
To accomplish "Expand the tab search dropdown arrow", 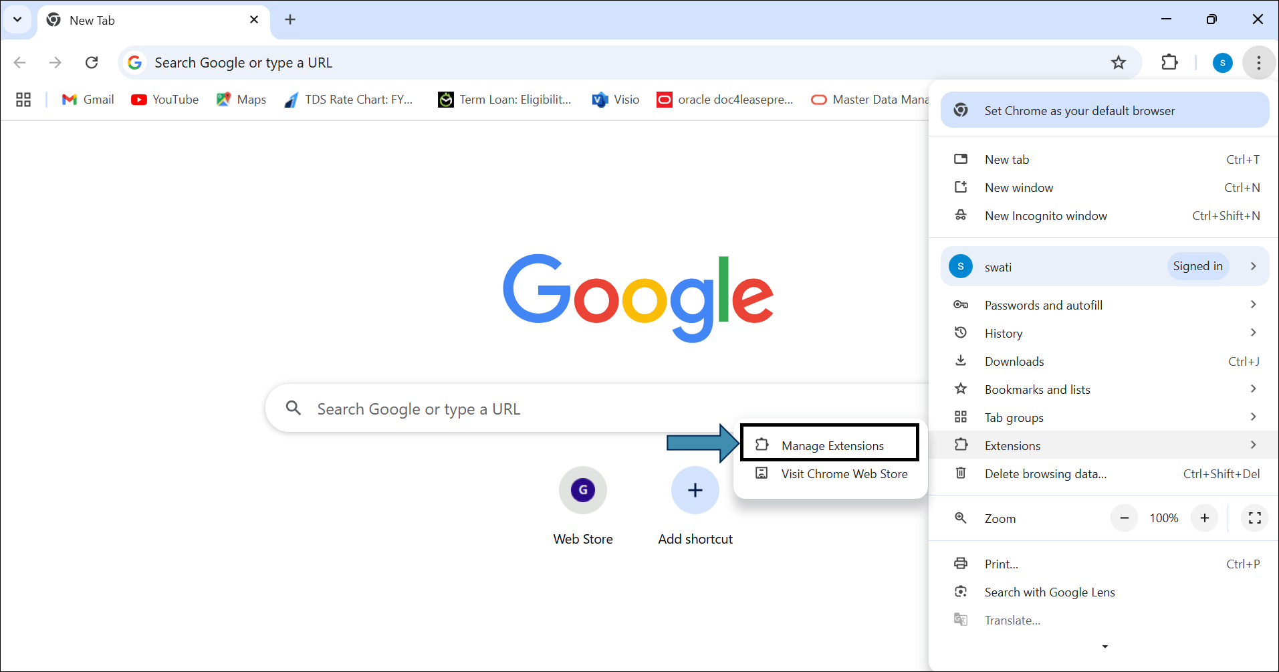I will (x=17, y=19).
